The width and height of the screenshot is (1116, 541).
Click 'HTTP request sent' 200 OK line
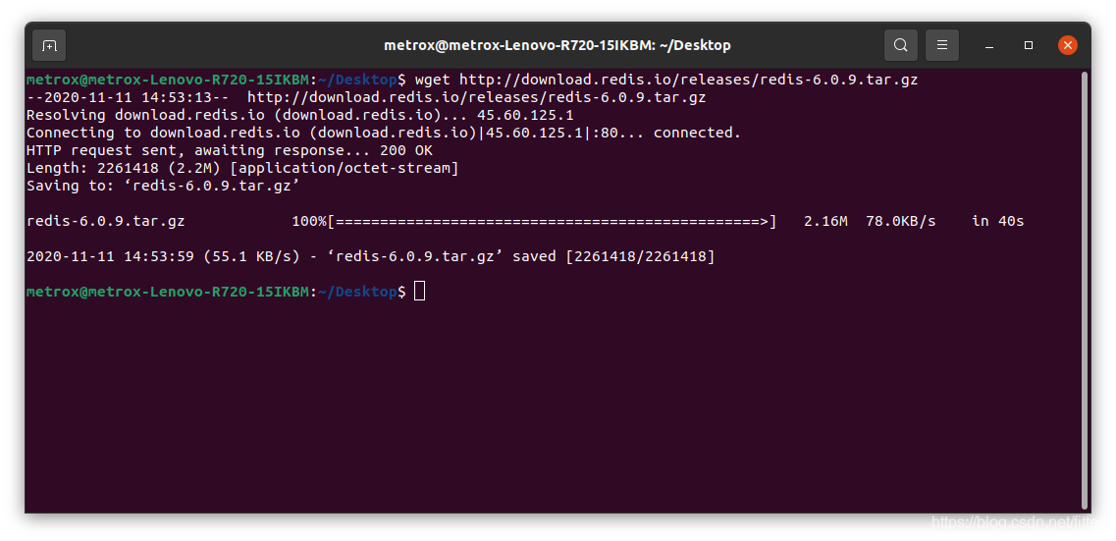click(x=229, y=150)
